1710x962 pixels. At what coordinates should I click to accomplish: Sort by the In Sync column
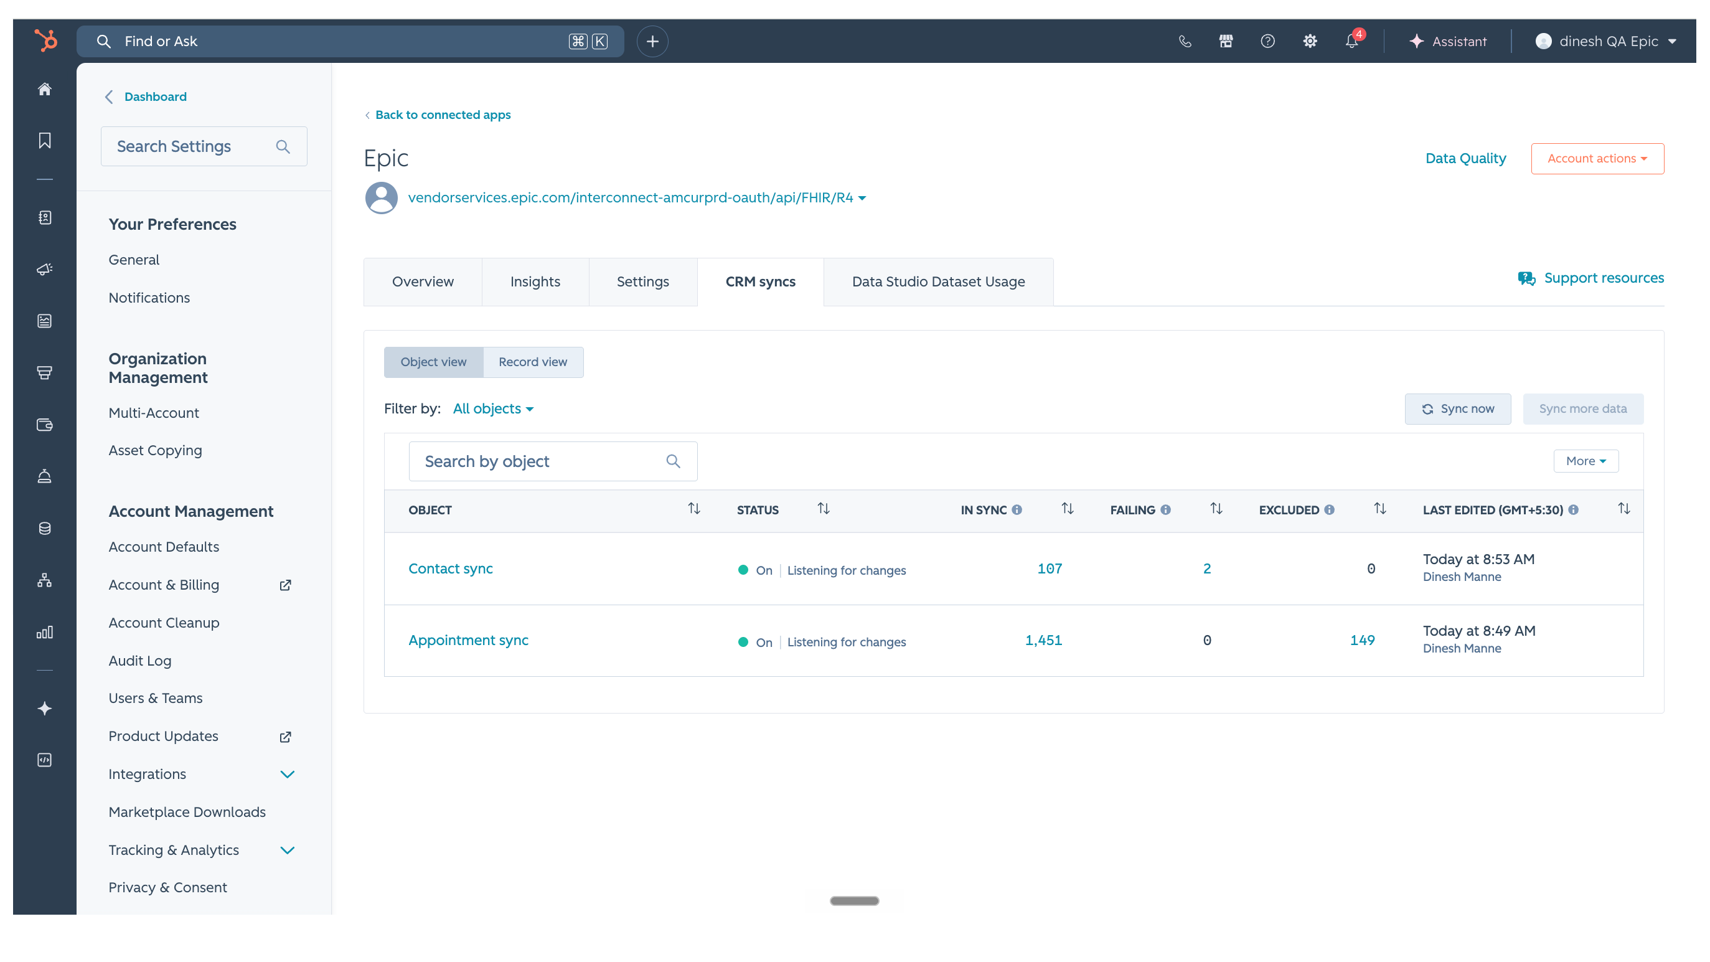tap(1068, 509)
